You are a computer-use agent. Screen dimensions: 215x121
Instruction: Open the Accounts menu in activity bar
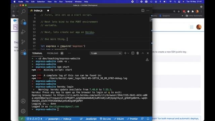[23, 101]
